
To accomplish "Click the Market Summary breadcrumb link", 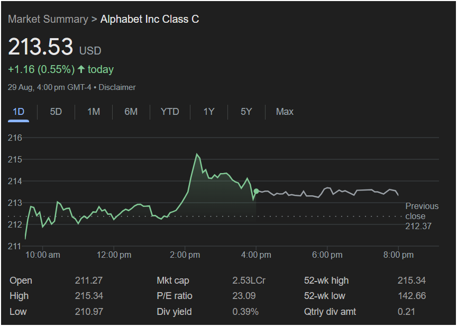I will pyautogui.click(x=48, y=19).
